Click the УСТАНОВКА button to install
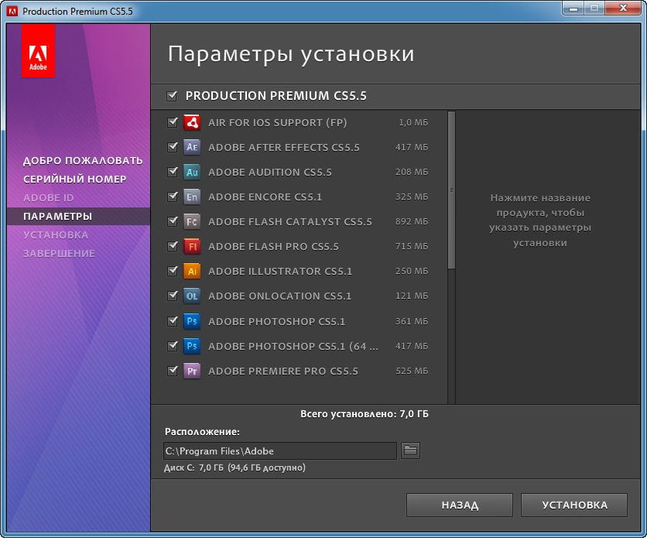The height and width of the screenshot is (538, 647). coord(574,505)
